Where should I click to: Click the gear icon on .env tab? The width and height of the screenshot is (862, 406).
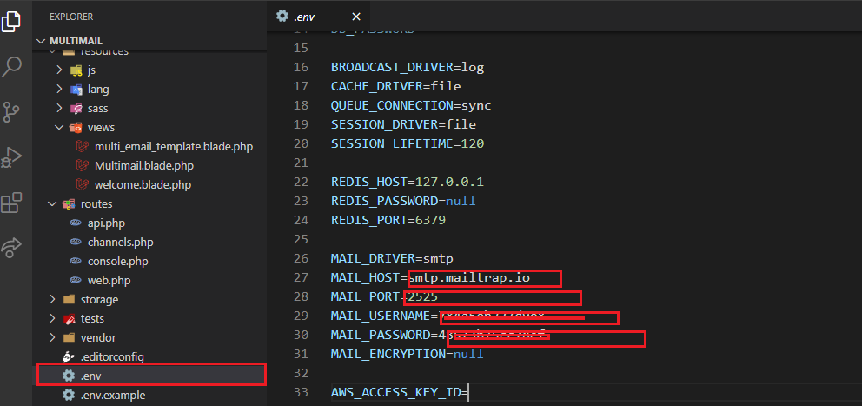(x=282, y=15)
